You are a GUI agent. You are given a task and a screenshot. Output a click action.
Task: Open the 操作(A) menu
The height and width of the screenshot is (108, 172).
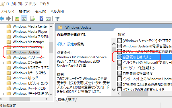[25, 11]
